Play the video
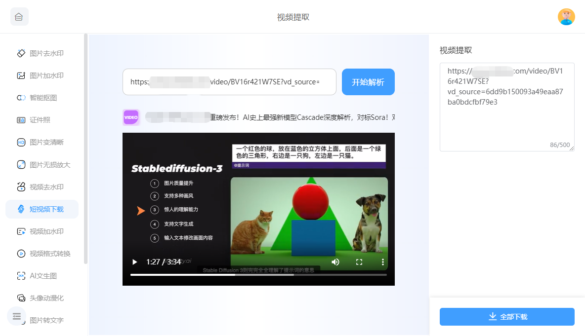Image resolution: width=585 pixels, height=336 pixels. (x=135, y=262)
